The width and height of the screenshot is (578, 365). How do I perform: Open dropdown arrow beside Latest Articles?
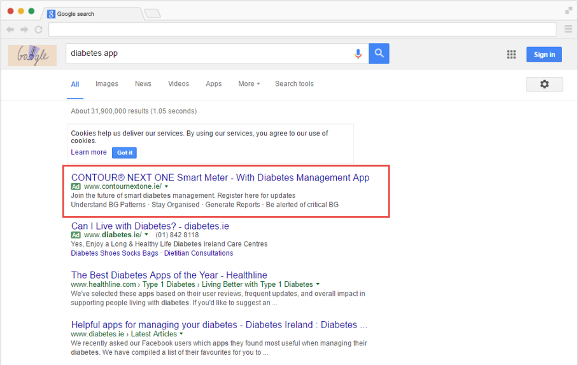(x=181, y=334)
